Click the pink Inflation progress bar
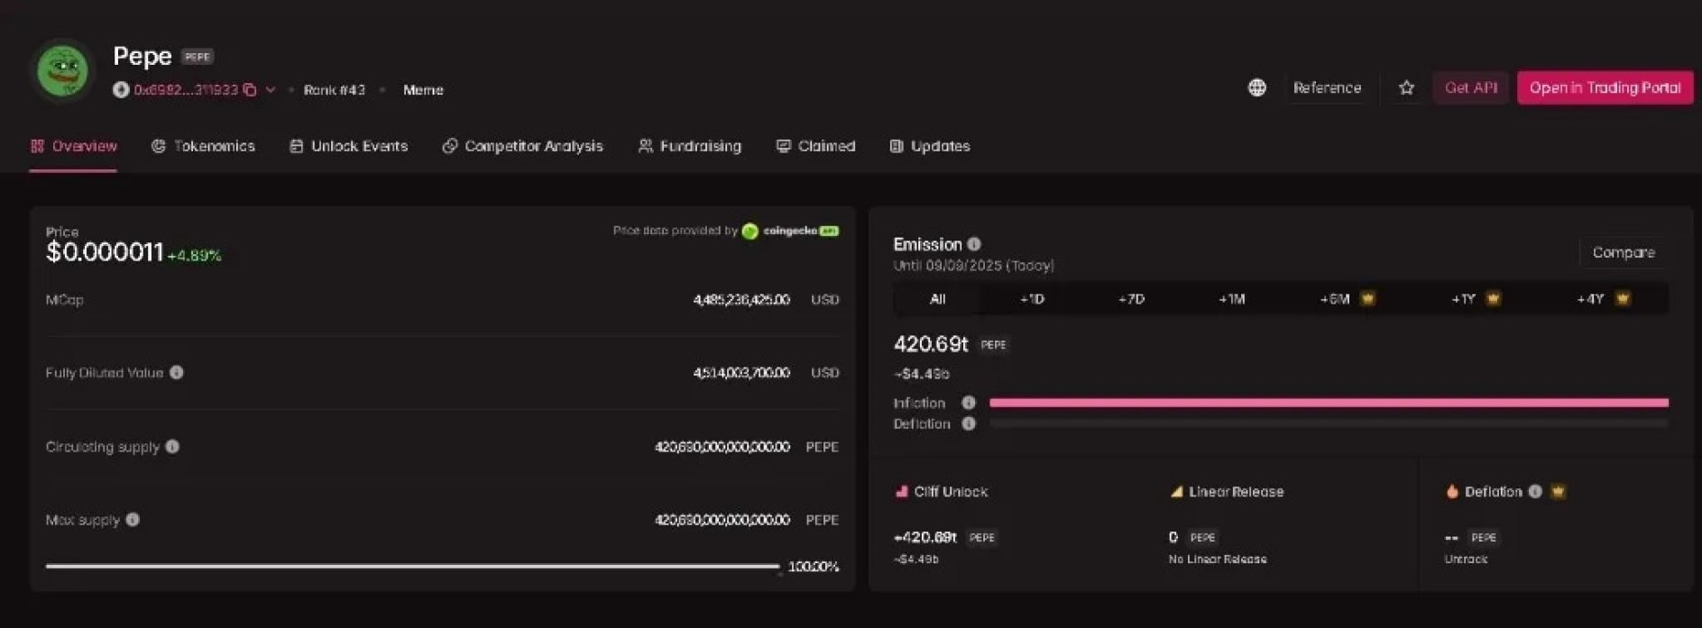Image resolution: width=1702 pixels, height=628 pixels. coord(1328,403)
